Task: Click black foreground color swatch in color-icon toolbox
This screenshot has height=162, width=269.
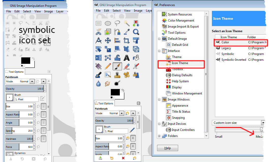Action: coord(115,92)
